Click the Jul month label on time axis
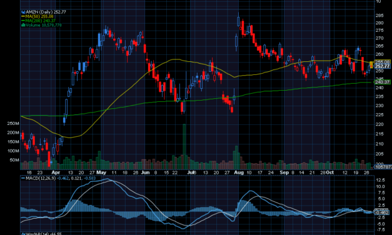This screenshot has height=235, width=392. pyautogui.click(x=191, y=172)
